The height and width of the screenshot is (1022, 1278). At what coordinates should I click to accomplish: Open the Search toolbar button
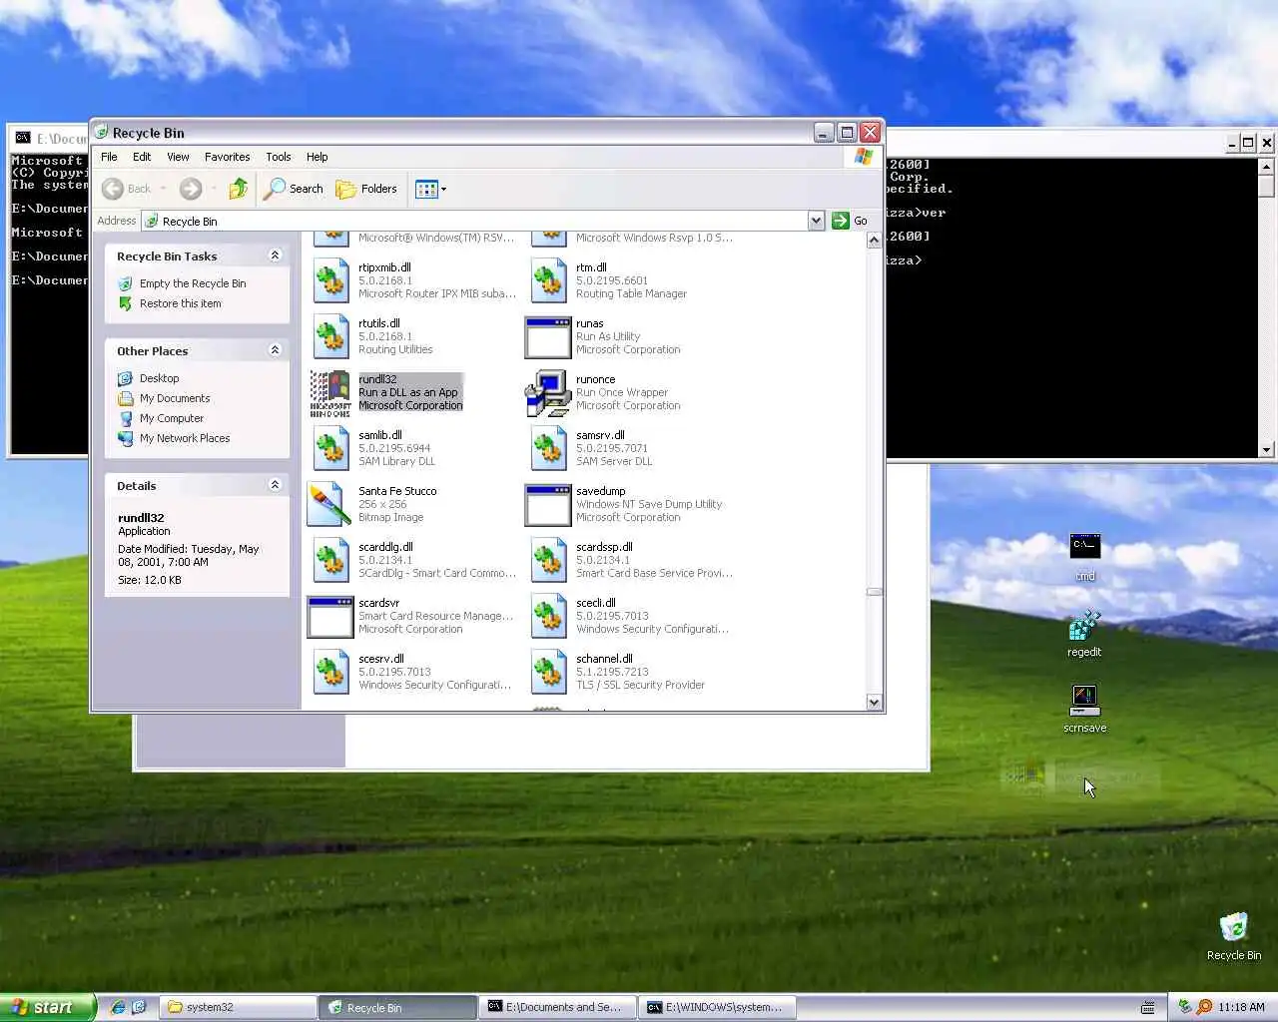point(294,189)
